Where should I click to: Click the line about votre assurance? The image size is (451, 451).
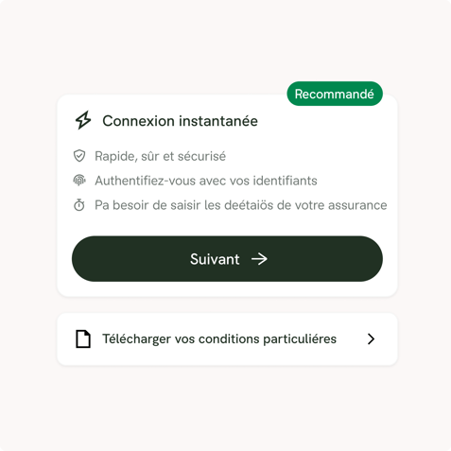click(x=241, y=205)
